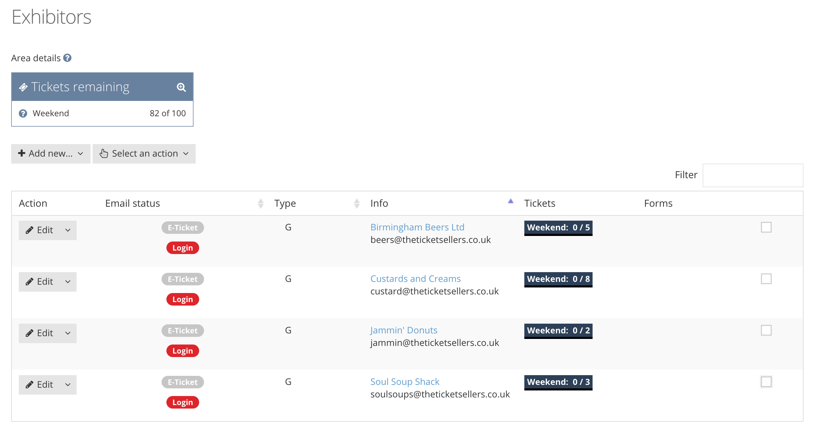The image size is (814, 435).
Task: Edit the Birmingham Beers Ltd exhibitor
Action: click(39, 230)
